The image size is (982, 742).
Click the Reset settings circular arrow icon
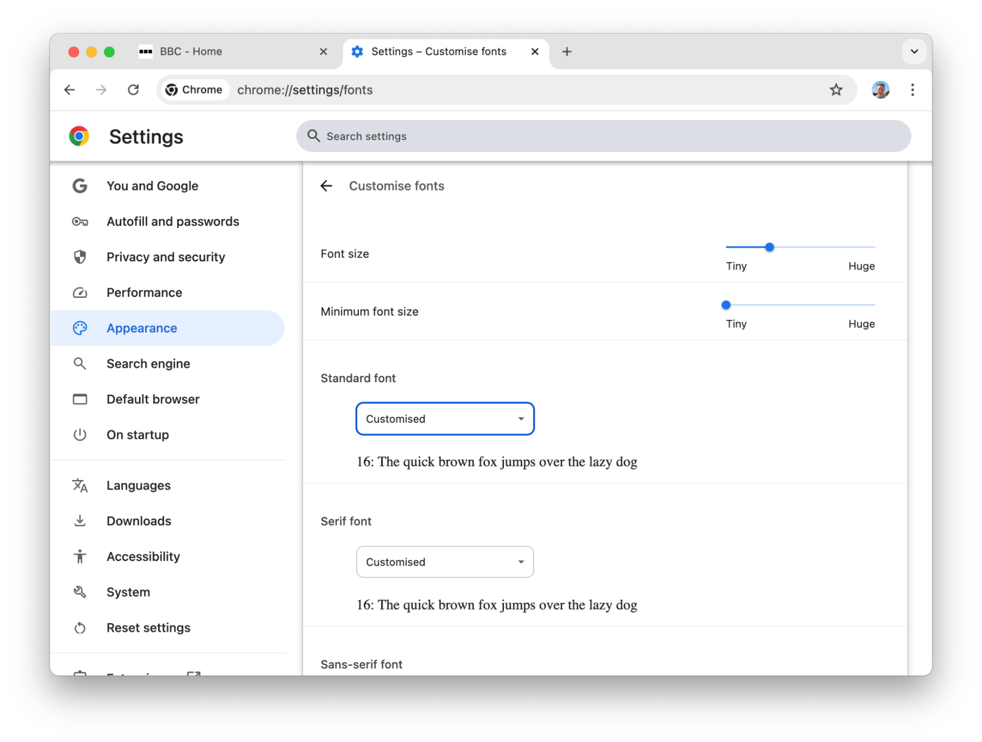(x=80, y=628)
